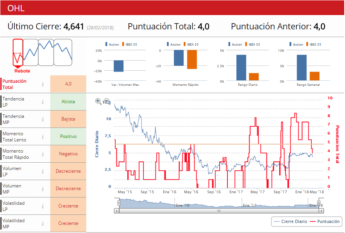345x233 pixels.
Task: Click the zoom out magnifier icon
Action: [x=107, y=101]
